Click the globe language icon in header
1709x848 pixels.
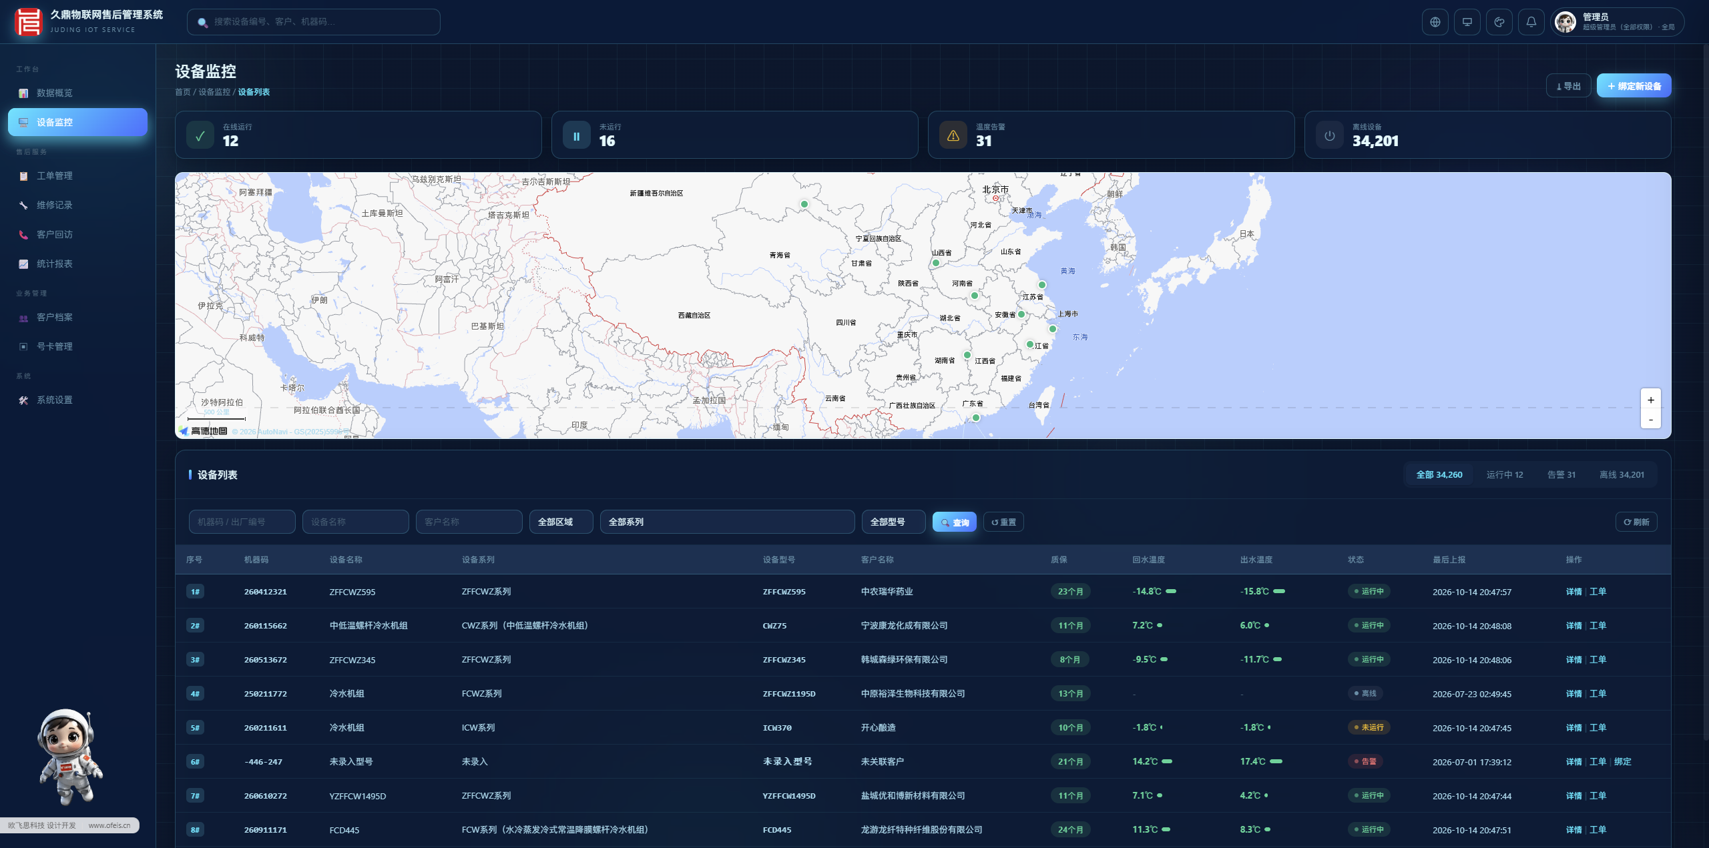pyautogui.click(x=1435, y=22)
